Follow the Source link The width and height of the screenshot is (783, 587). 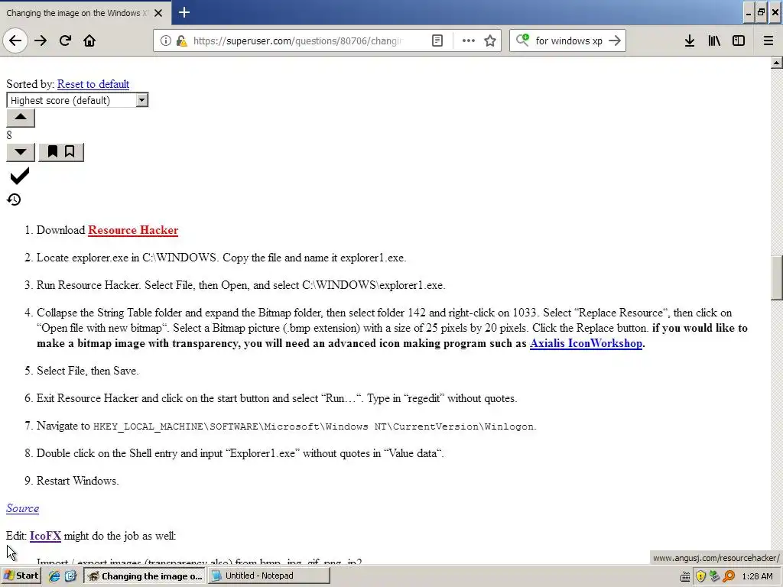point(22,508)
